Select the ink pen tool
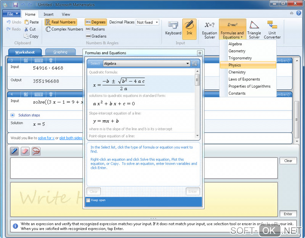 14,151
